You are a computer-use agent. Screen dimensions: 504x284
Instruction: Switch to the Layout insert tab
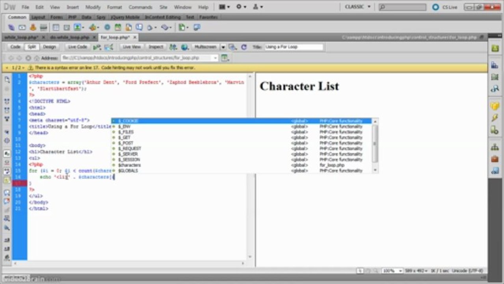38,17
